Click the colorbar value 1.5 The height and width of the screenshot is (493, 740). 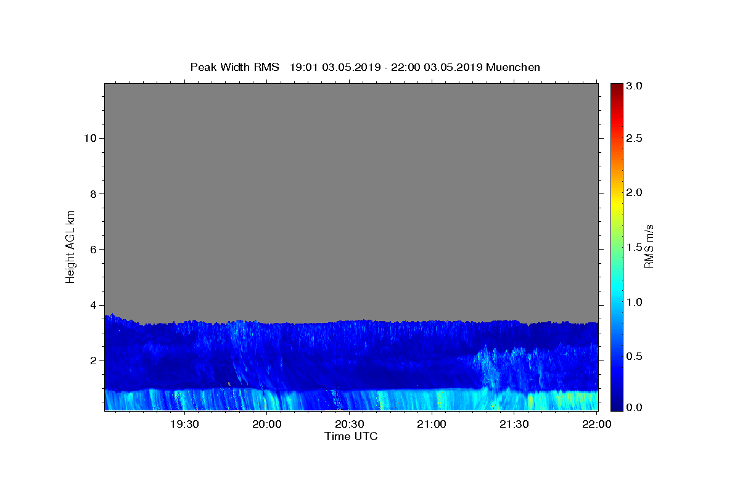pyautogui.click(x=635, y=247)
